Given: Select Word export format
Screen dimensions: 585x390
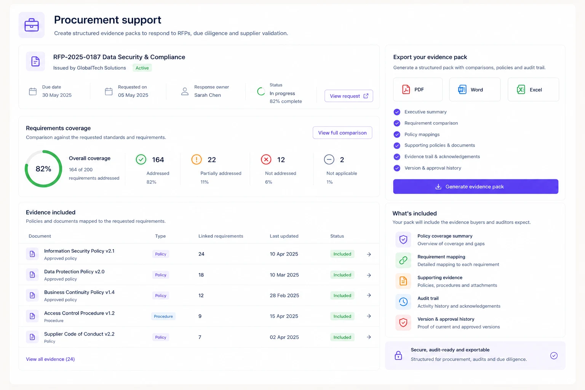Looking at the screenshot, I should coord(475,90).
